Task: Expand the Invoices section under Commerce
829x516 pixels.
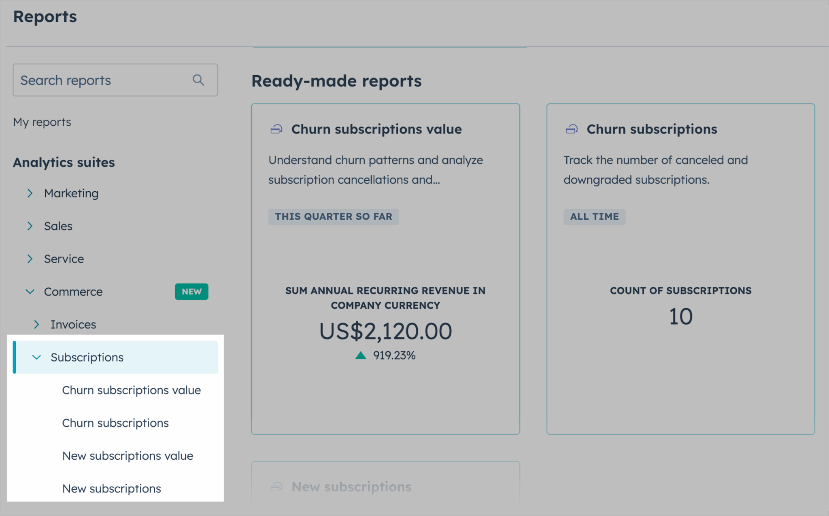Action: 37,324
